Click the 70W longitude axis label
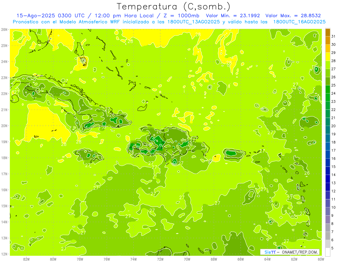The width and height of the screenshot is (341, 263). 187,259
